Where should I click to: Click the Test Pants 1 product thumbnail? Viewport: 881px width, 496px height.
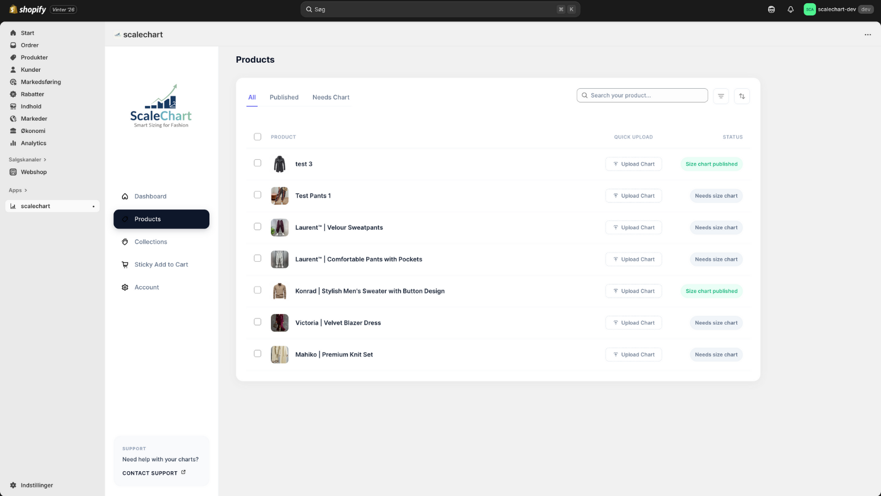point(280,196)
